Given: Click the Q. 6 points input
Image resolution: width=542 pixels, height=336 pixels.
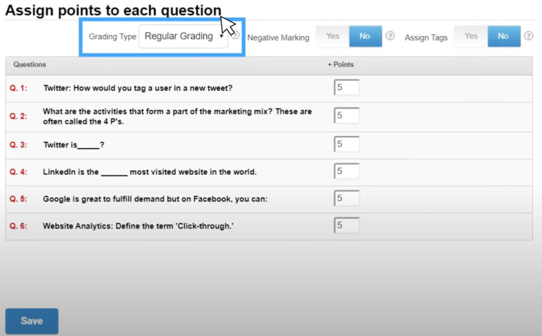Looking at the screenshot, I should point(346,226).
